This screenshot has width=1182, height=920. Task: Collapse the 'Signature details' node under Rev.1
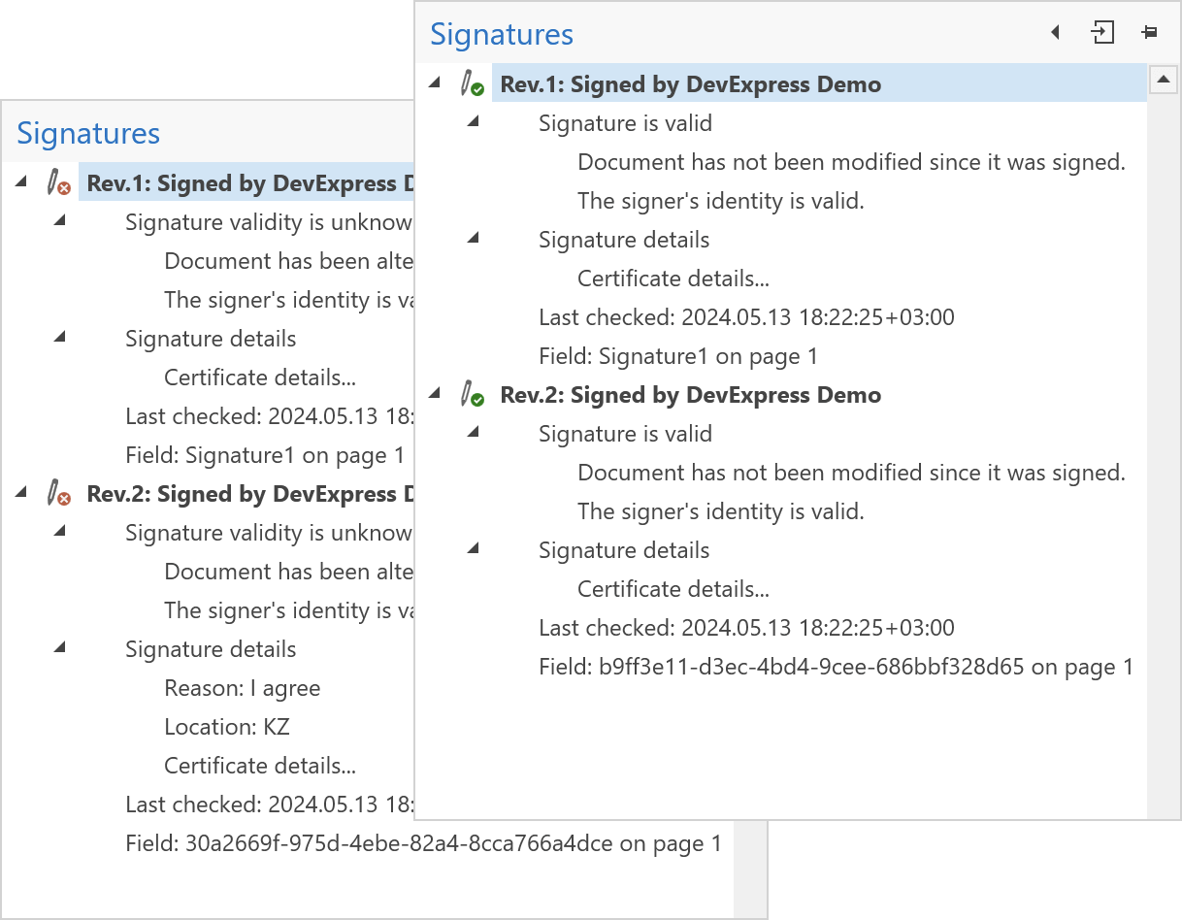tap(473, 239)
